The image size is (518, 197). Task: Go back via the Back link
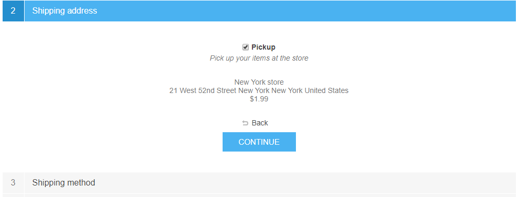260,123
